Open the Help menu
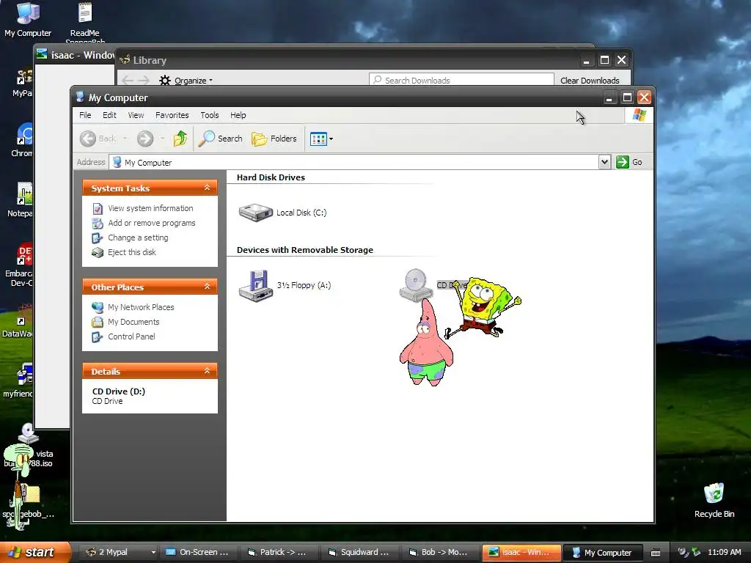This screenshot has height=563, width=751. pyautogui.click(x=238, y=115)
